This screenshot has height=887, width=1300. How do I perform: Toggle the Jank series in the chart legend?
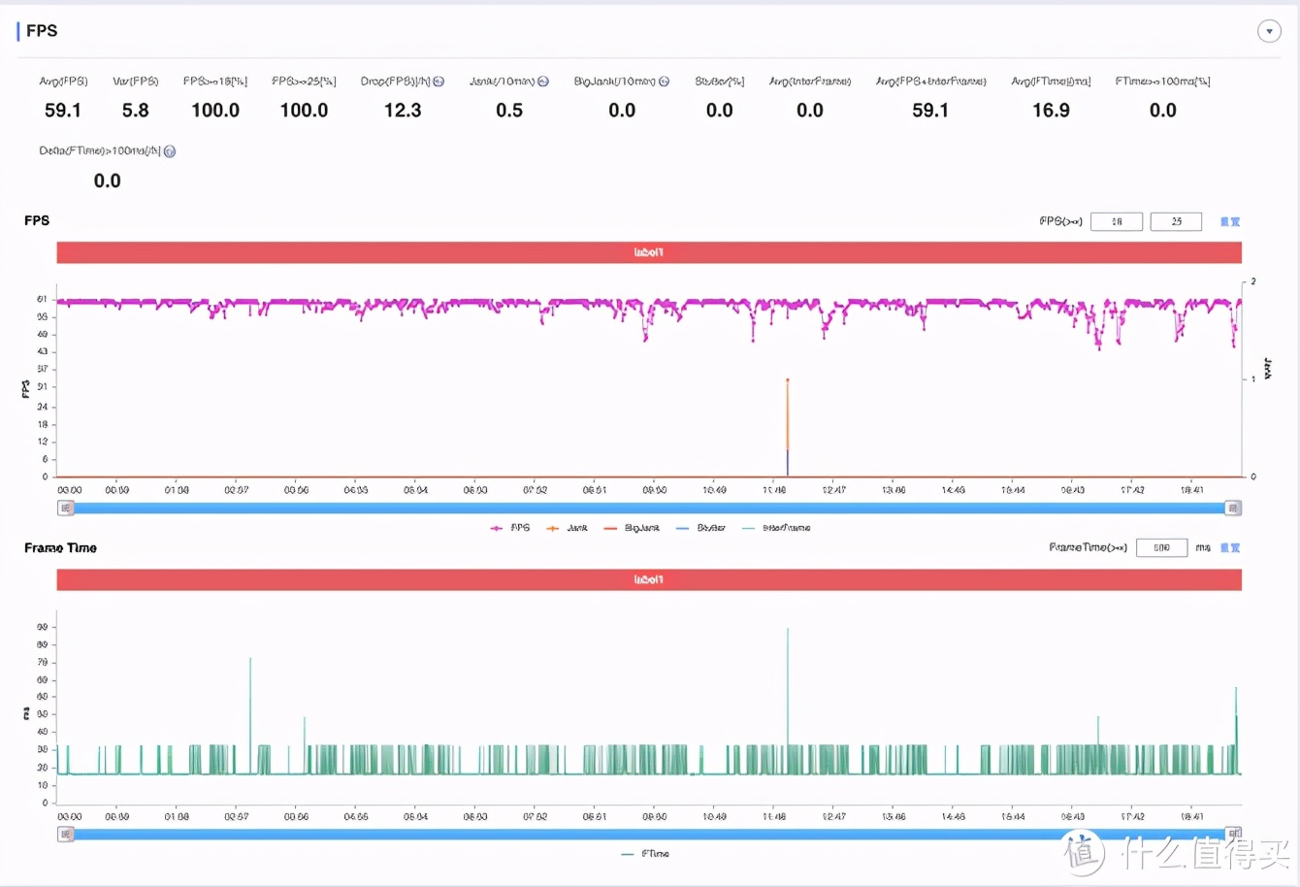pos(567,528)
